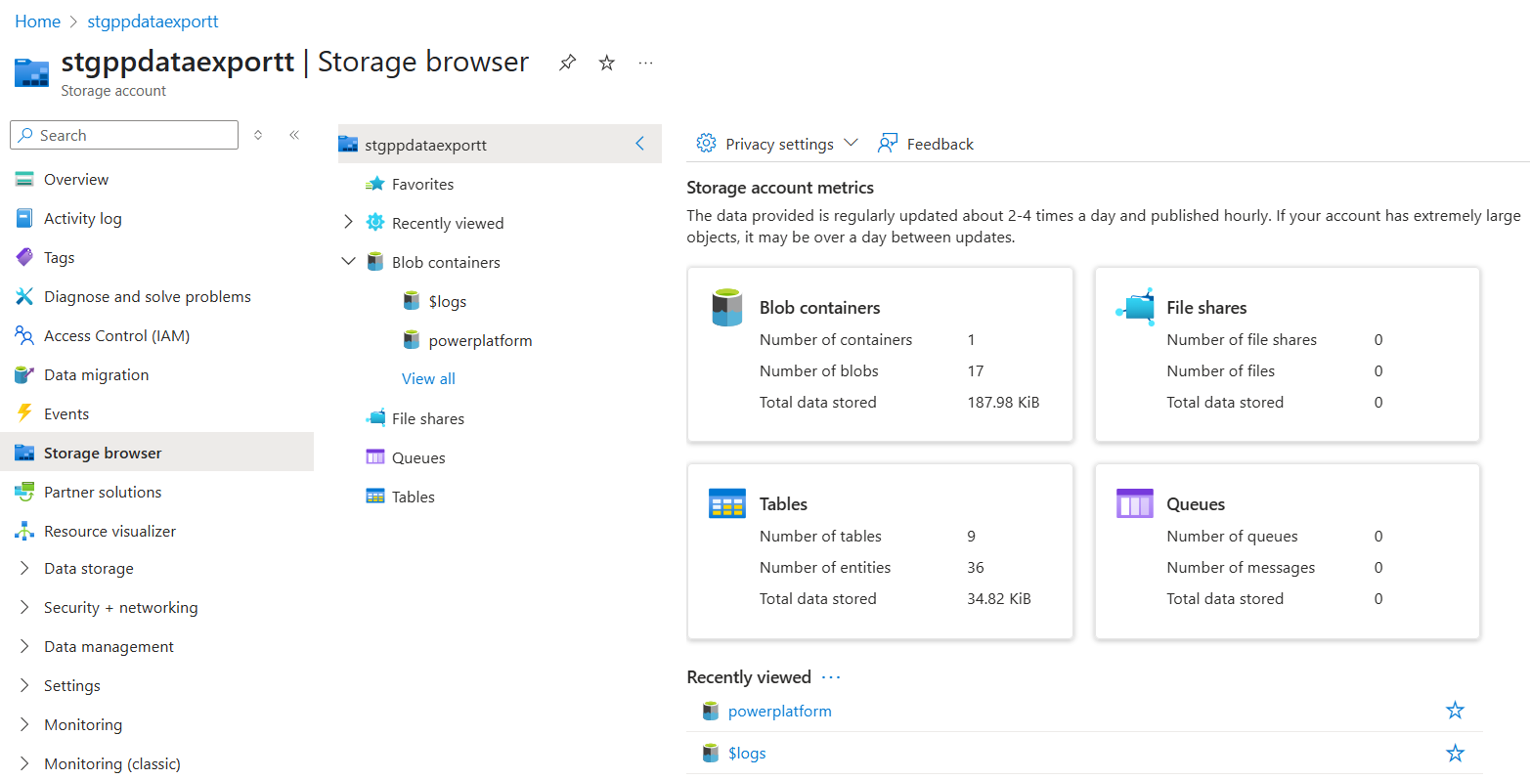Open Access Control (IAM) menu item
This screenshot has height=779, width=1530.
116,335
